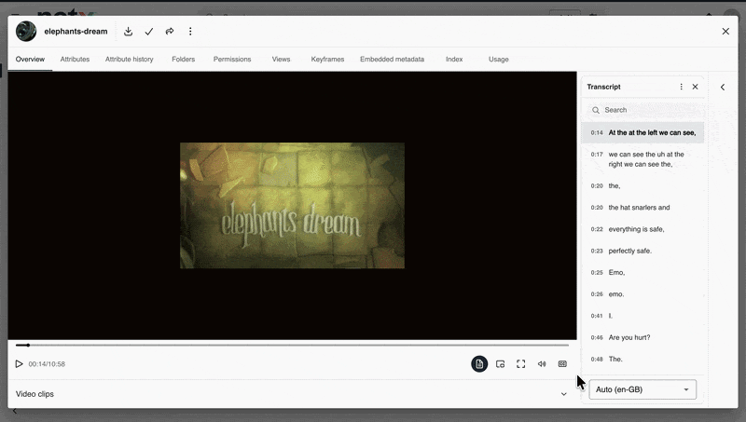Close the Transcript panel
The width and height of the screenshot is (746, 422).
click(x=695, y=87)
